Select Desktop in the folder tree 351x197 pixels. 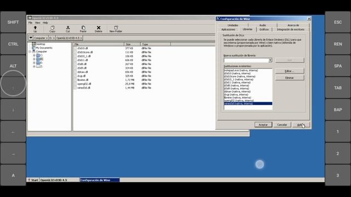coord(40,44)
